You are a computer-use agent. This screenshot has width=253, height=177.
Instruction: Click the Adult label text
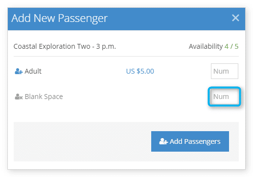click(x=33, y=71)
